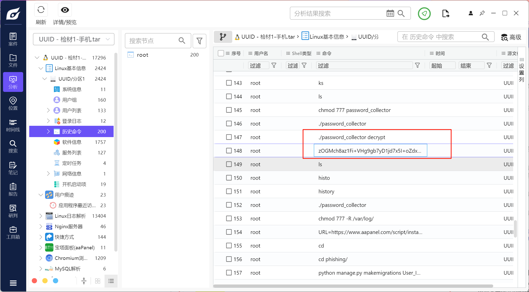The width and height of the screenshot is (529, 292).
Task: Click the node filter funnel icon
Action: click(x=199, y=41)
